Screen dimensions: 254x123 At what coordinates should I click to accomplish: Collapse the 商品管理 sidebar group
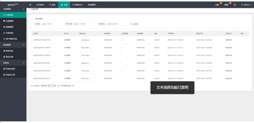click(13, 45)
